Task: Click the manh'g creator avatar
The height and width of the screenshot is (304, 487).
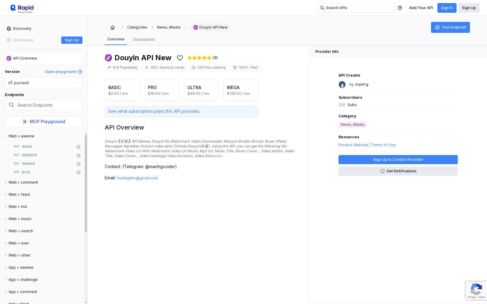Action: coord(342,85)
